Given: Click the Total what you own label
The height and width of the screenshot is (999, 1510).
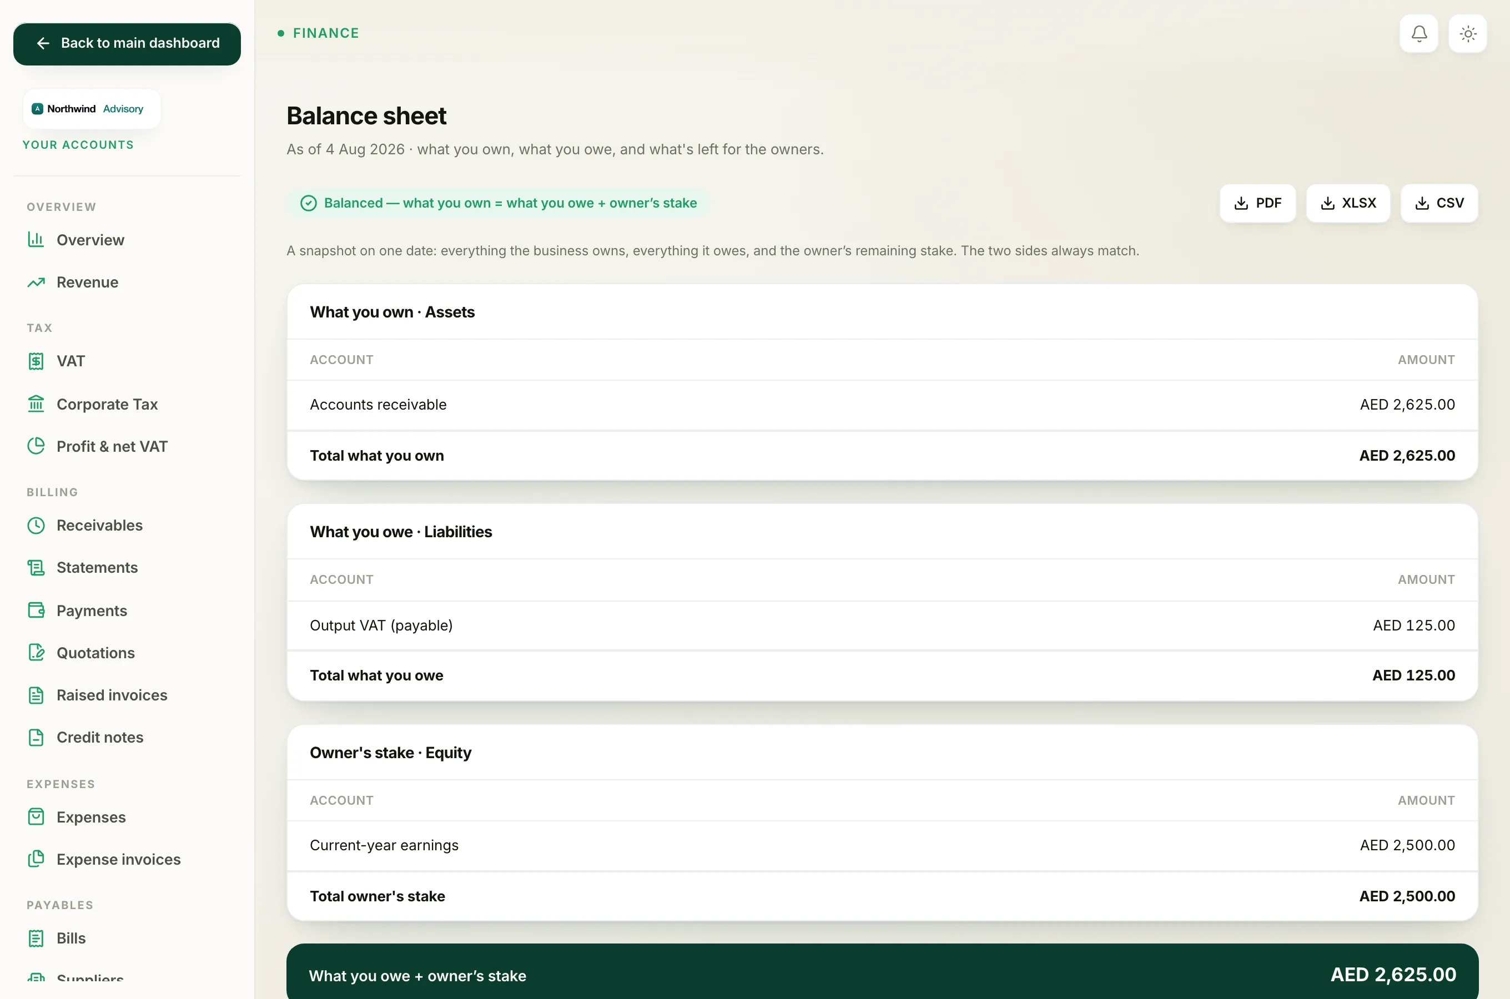Looking at the screenshot, I should tap(376, 456).
